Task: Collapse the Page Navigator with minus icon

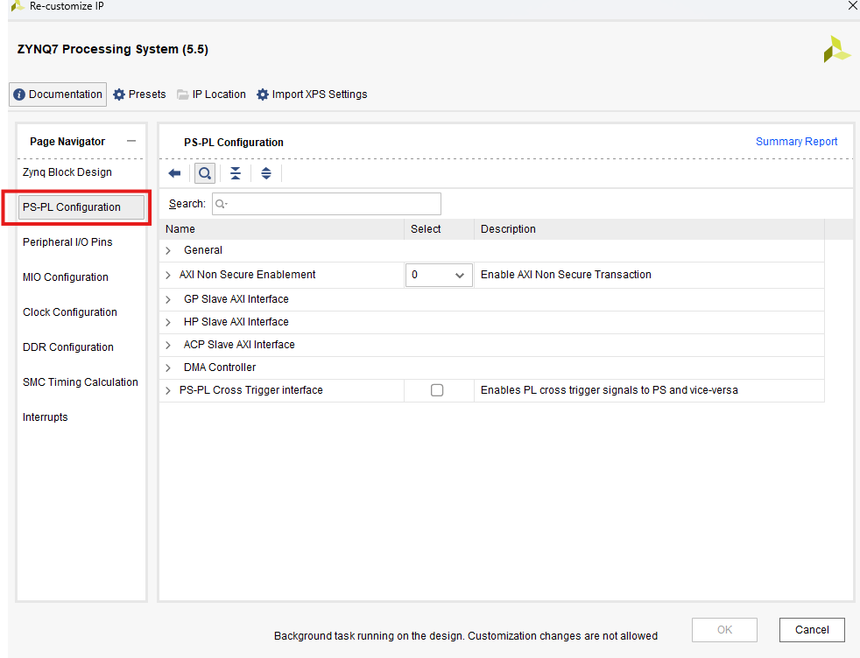Action: 131,141
